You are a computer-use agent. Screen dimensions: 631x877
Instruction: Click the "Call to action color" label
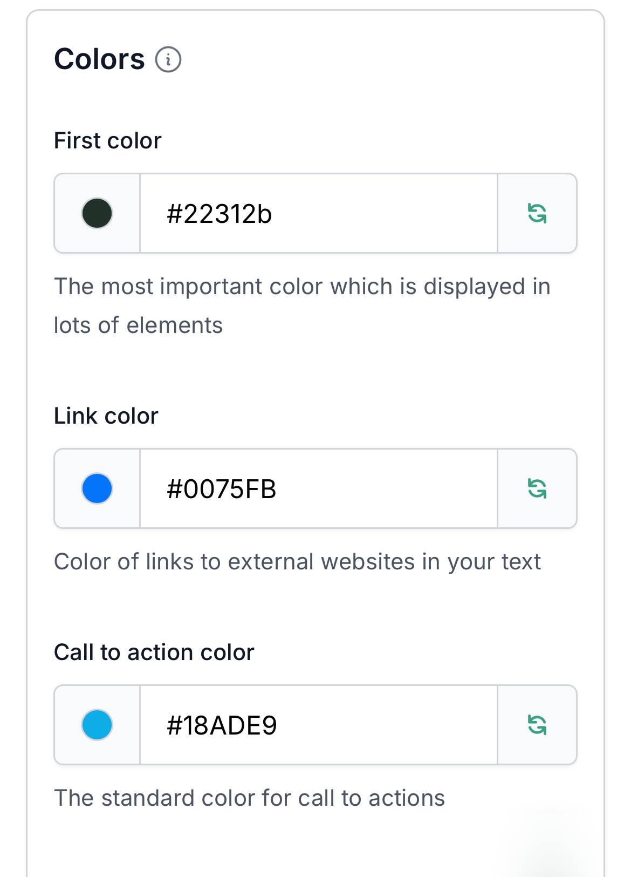154,652
